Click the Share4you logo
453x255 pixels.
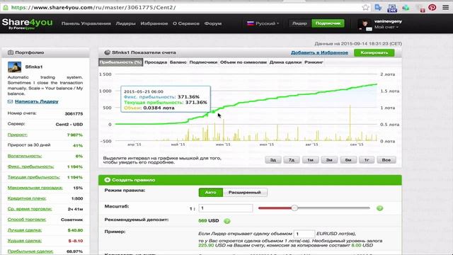coord(27,23)
